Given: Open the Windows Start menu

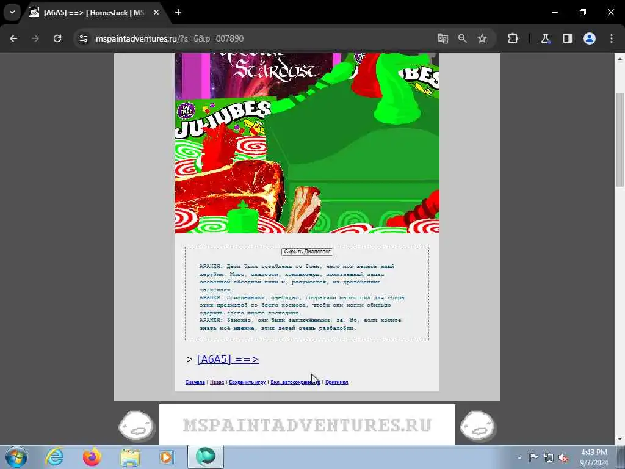Looking at the screenshot, I should pyautogui.click(x=16, y=457).
